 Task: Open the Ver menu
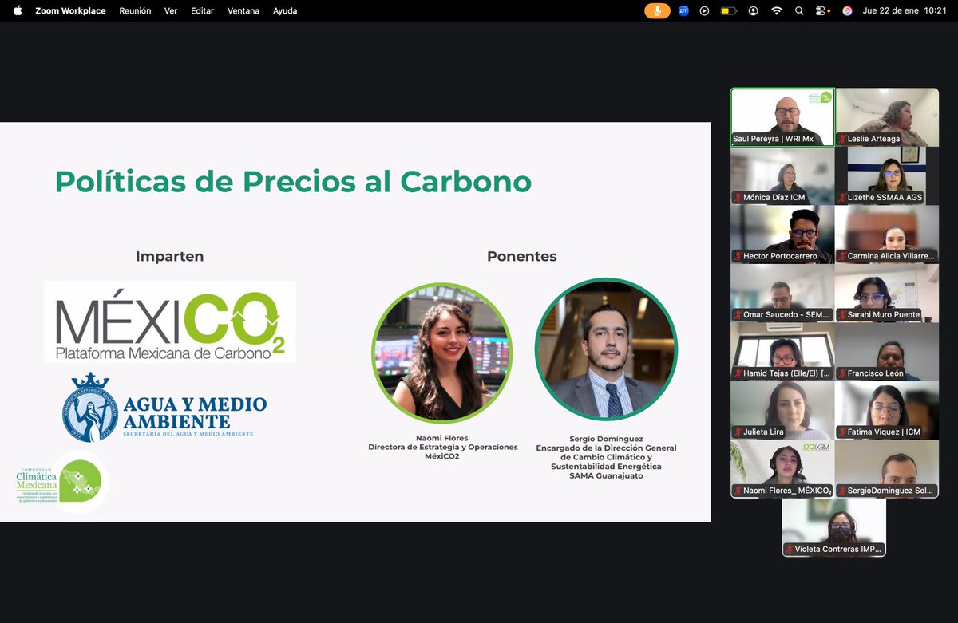tap(170, 10)
